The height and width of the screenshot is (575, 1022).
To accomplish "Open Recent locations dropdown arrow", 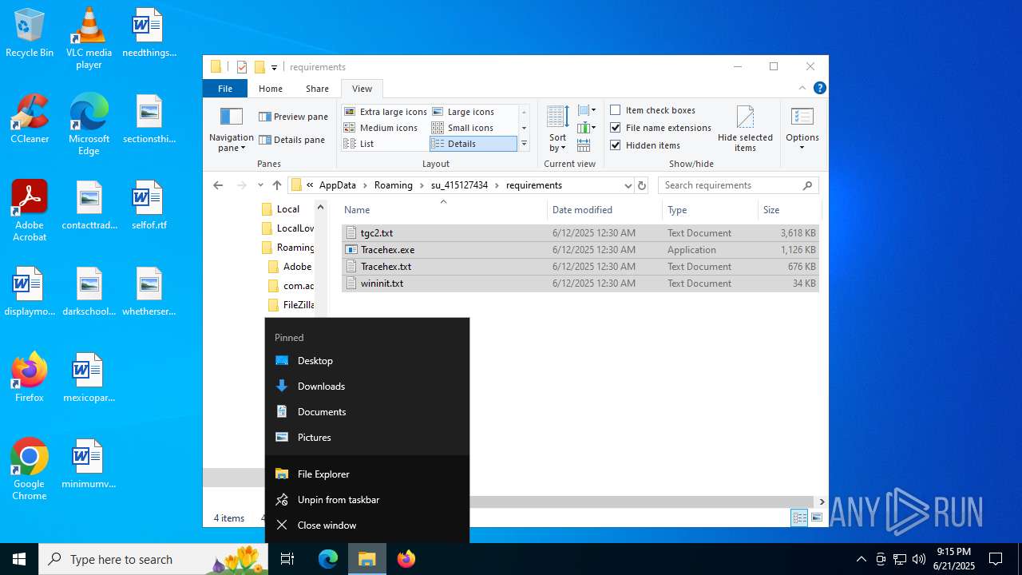I will tap(260, 185).
